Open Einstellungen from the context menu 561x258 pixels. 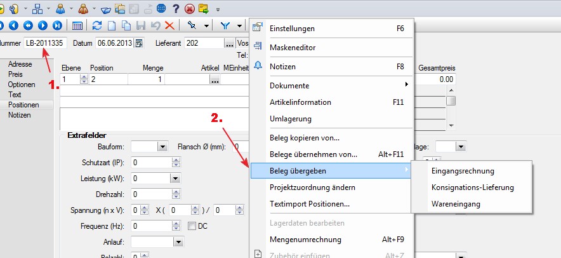[x=292, y=29]
